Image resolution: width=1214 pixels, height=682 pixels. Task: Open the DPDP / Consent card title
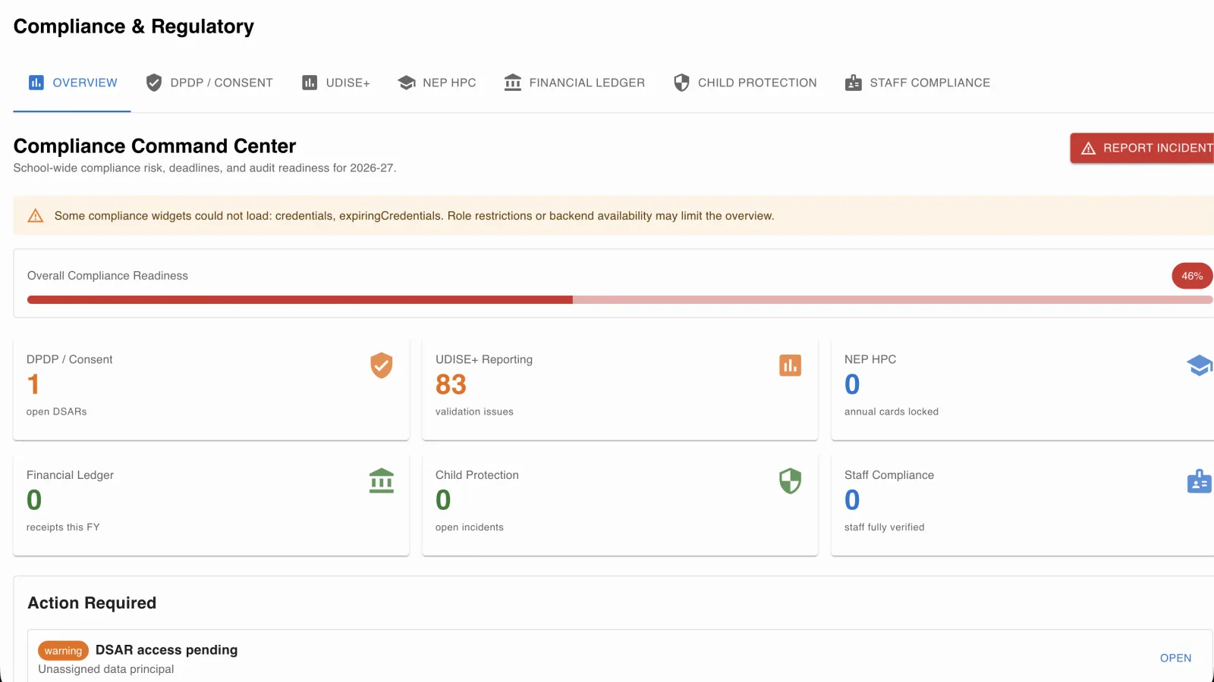coord(69,359)
